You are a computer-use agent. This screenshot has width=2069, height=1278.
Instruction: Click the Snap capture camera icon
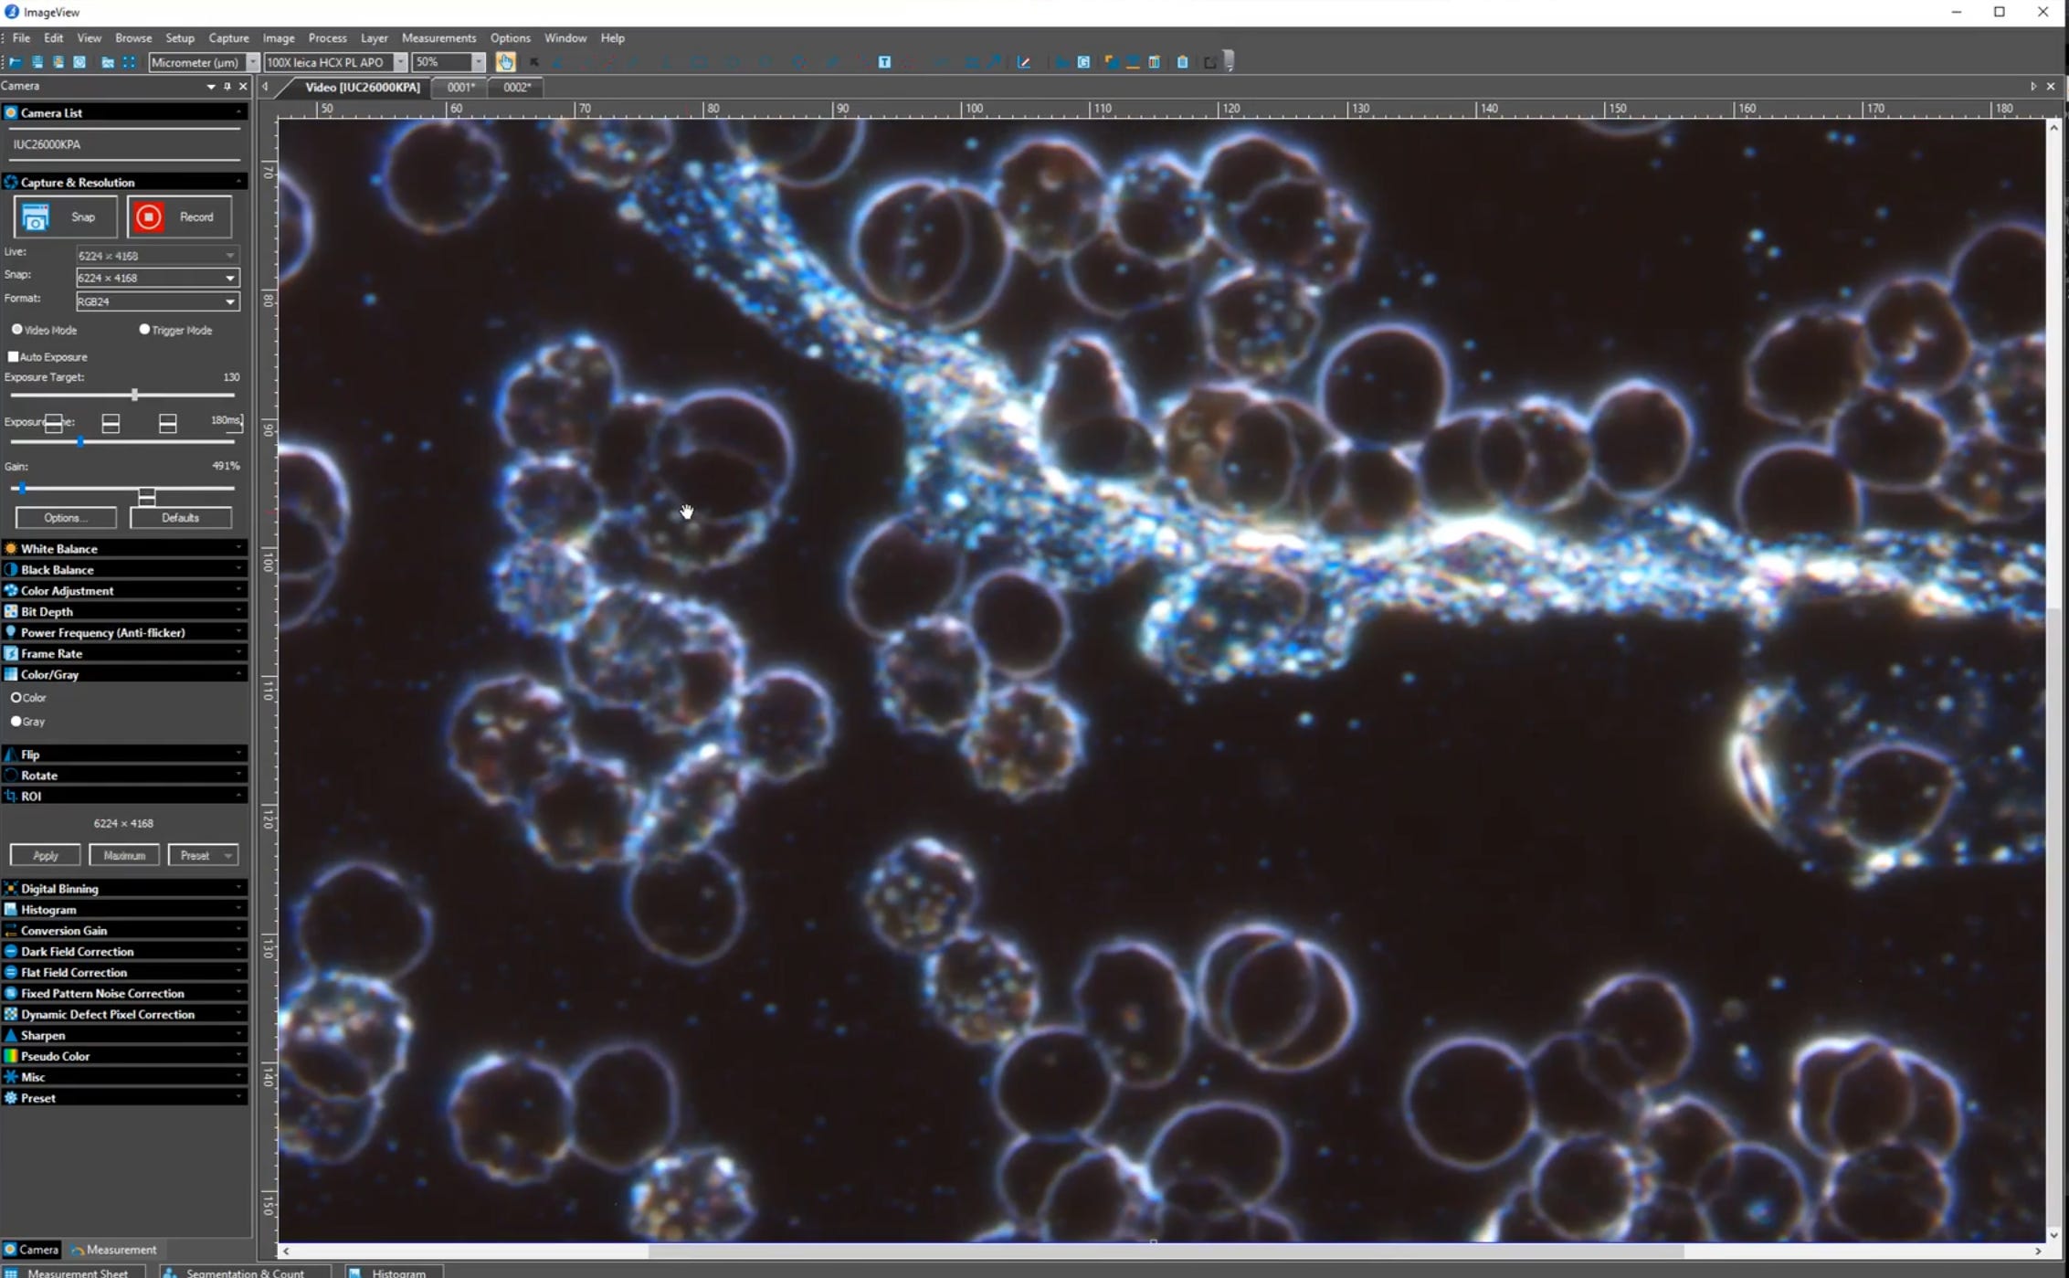(x=35, y=217)
